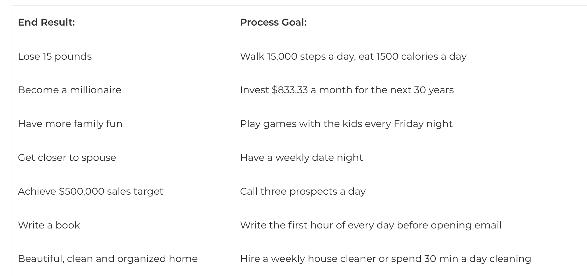The height and width of the screenshot is (276, 587).
Task: Click the '$833.33' amount in table
Action: click(290, 90)
